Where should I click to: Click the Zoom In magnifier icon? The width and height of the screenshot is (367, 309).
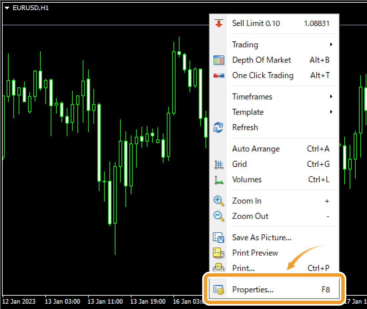pos(219,201)
